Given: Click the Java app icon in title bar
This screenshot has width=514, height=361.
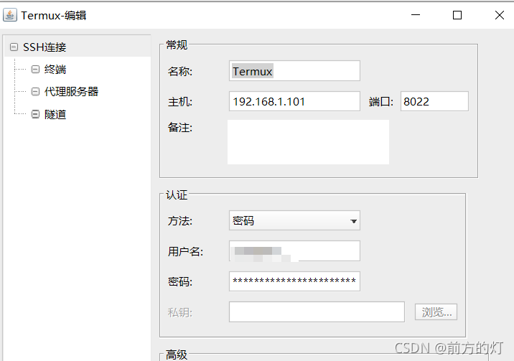Looking at the screenshot, I should tap(10, 15).
